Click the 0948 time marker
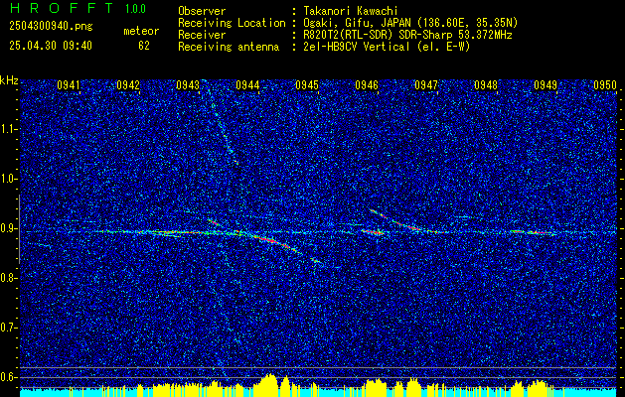The height and width of the screenshot is (397, 625). pos(486,85)
